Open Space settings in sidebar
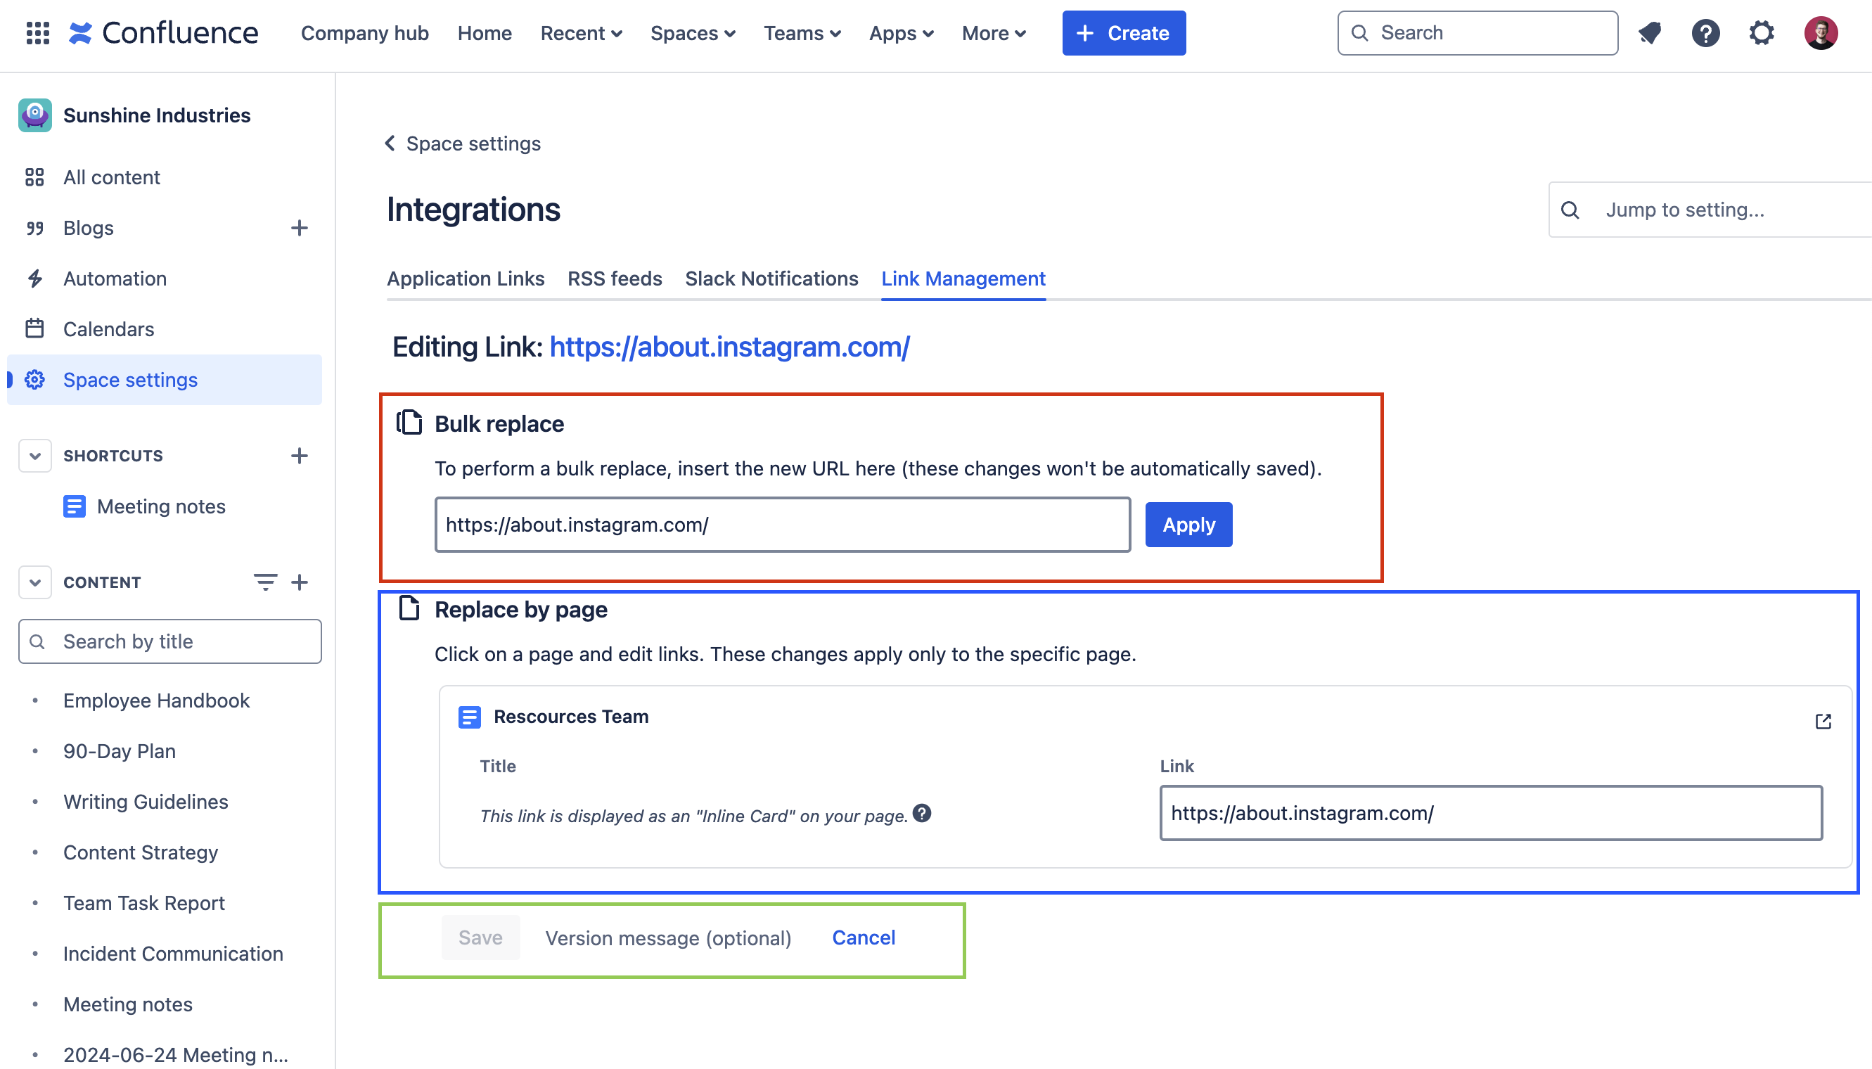This screenshot has width=1872, height=1069. (165, 380)
